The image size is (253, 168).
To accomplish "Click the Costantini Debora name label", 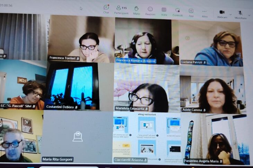I will [62, 107].
